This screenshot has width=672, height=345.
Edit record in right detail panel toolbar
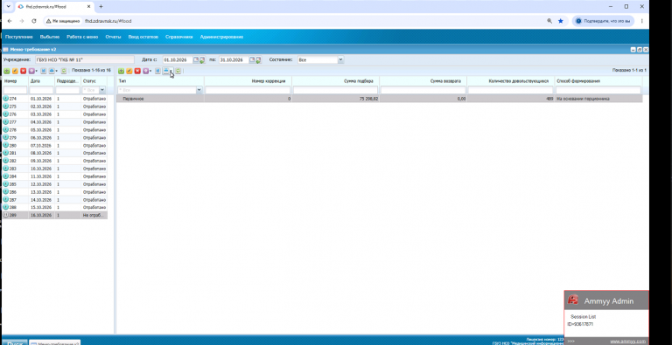point(129,71)
